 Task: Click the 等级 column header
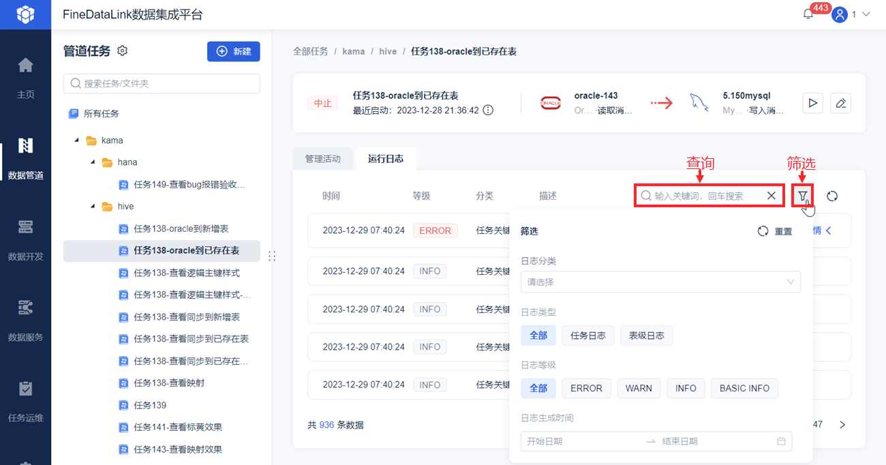tap(421, 196)
